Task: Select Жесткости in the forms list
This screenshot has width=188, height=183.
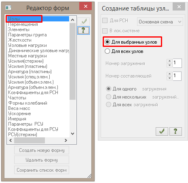Action: click(x=20, y=40)
